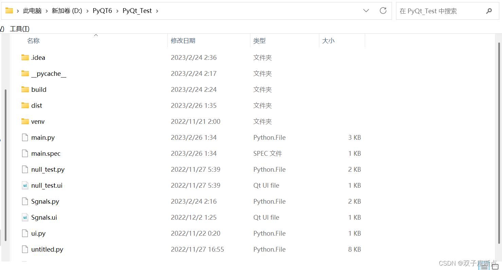Select the null_test.ui file name
The width and height of the screenshot is (502, 270).
pos(47,185)
